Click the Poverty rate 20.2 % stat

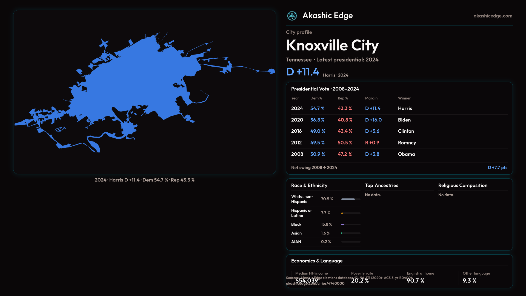tap(360, 281)
